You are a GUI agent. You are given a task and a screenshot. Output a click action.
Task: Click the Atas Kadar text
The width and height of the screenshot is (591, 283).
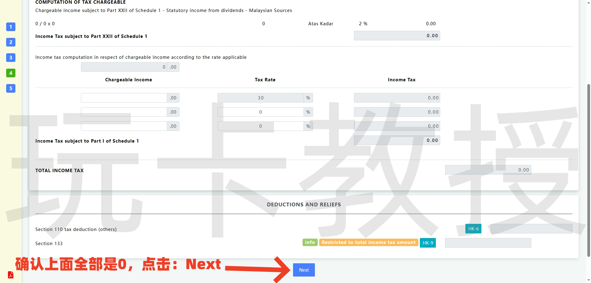(x=321, y=24)
